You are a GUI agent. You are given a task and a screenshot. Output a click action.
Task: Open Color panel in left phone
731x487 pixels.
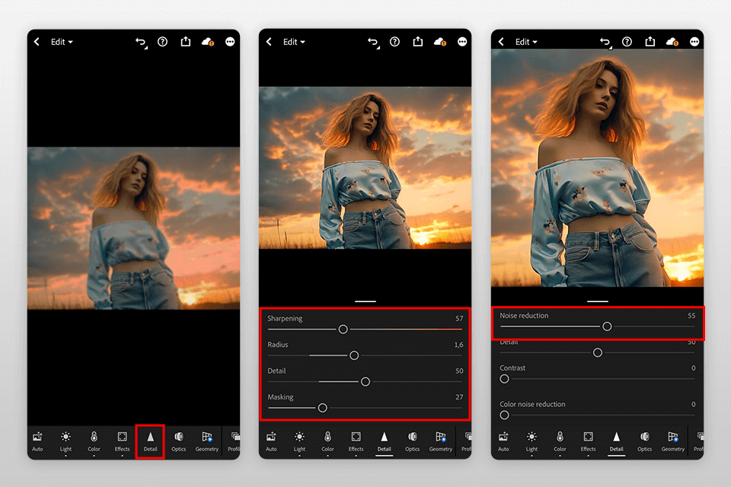click(94, 441)
